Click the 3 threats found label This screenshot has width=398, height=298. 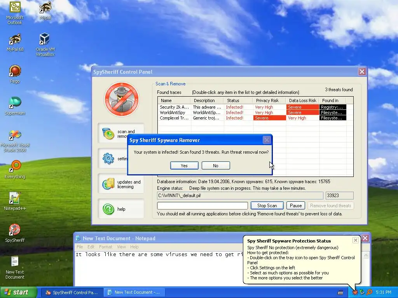[339, 90]
